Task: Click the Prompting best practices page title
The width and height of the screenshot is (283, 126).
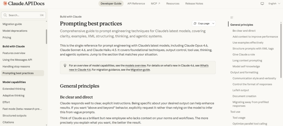Action: pyautogui.click(x=91, y=24)
